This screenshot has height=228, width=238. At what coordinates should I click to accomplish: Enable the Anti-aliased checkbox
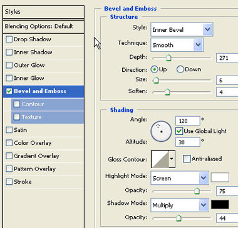point(187,159)
